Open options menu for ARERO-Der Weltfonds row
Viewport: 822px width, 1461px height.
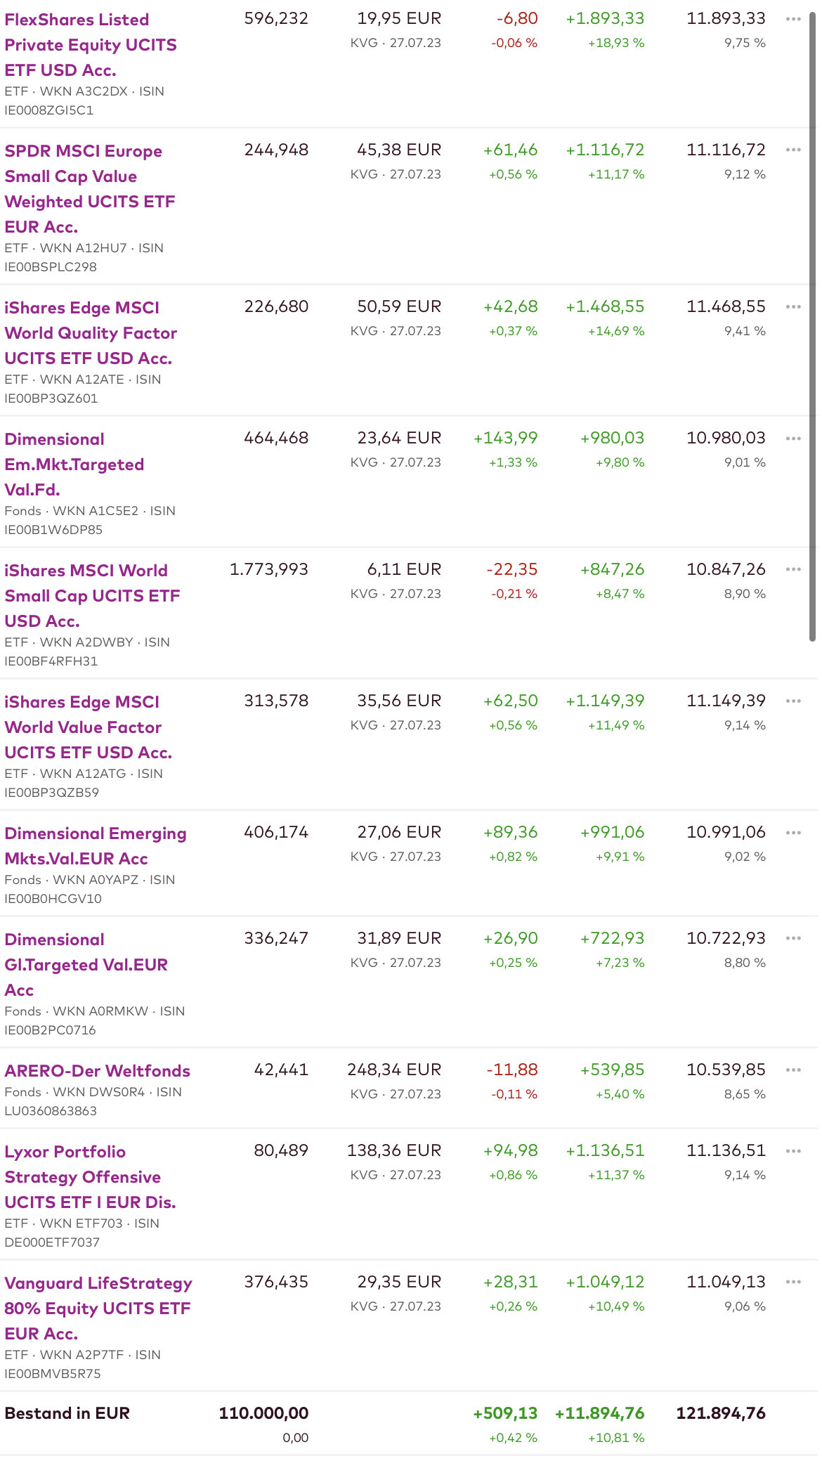pos(793,1070)
